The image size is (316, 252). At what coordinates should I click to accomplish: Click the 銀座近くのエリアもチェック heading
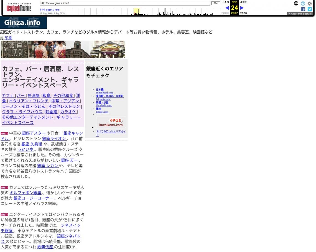(105, 72)
